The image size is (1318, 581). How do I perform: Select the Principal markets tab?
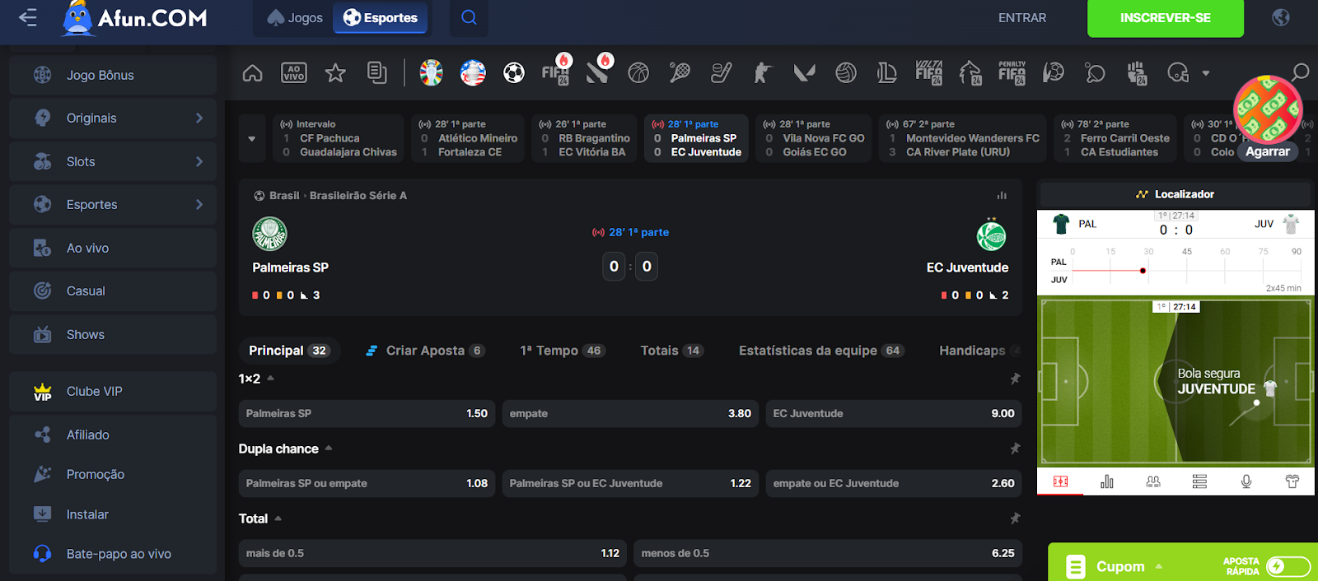pos(288,351)
